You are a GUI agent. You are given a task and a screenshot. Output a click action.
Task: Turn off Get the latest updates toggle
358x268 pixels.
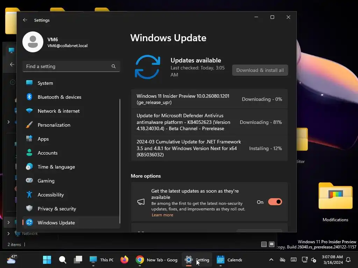coord(275,202)
